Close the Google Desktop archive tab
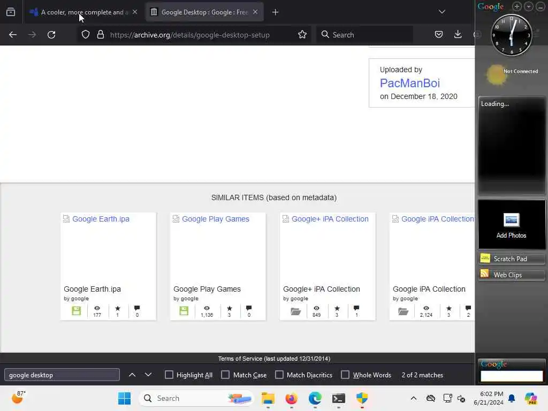The height and width of the screenshot is (411, 548). click(255, 12)
